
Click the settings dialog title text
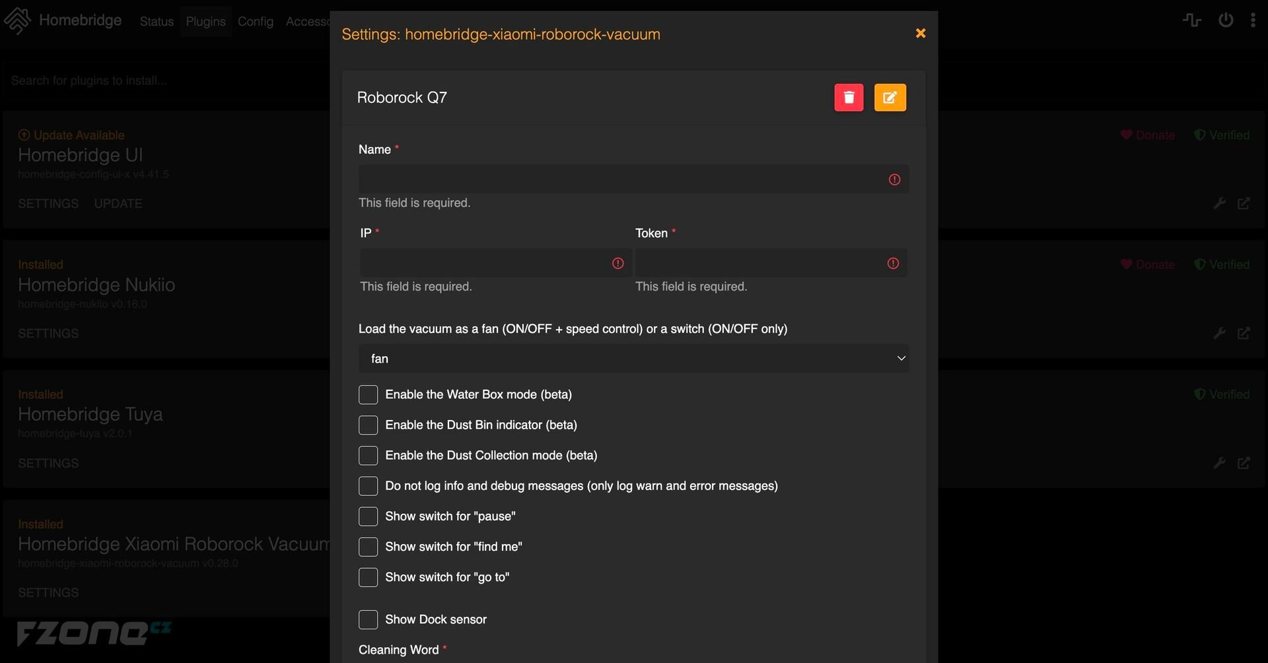pos(501,34)
